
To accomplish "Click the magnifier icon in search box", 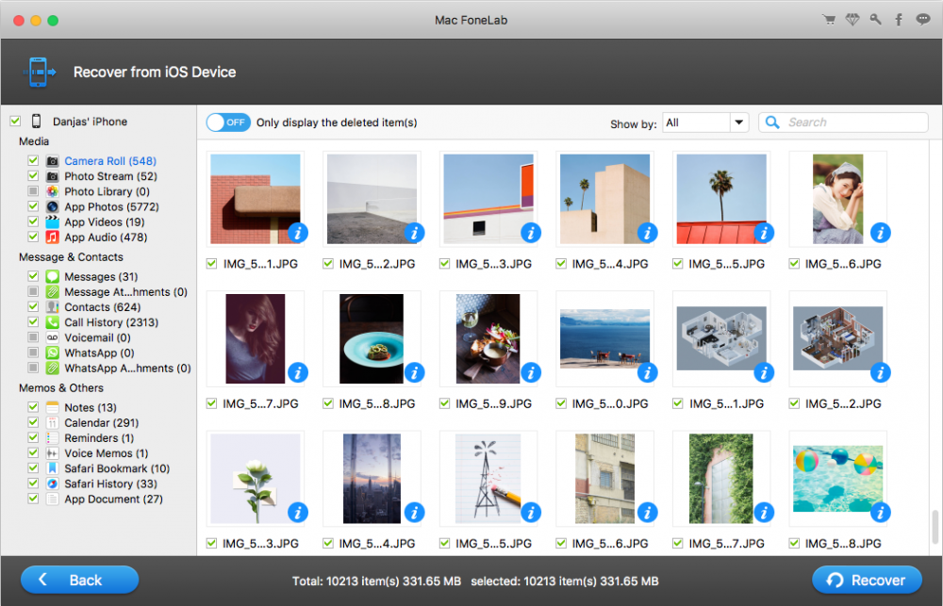I will 773,123.
